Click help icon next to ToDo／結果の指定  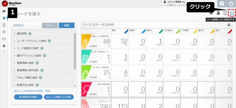(40, 78)
